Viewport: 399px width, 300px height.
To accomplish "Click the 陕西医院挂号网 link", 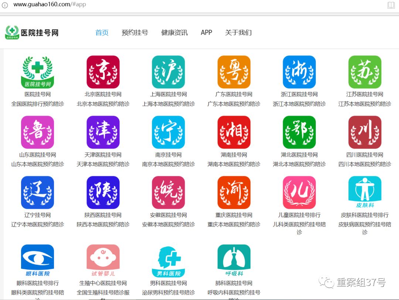I will [x=103, y=215].
